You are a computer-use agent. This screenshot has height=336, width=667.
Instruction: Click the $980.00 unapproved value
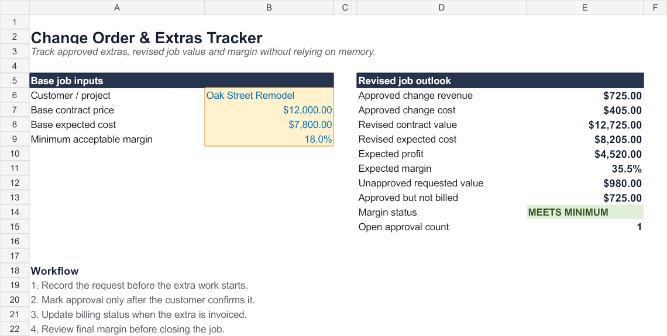click(623, 183)
